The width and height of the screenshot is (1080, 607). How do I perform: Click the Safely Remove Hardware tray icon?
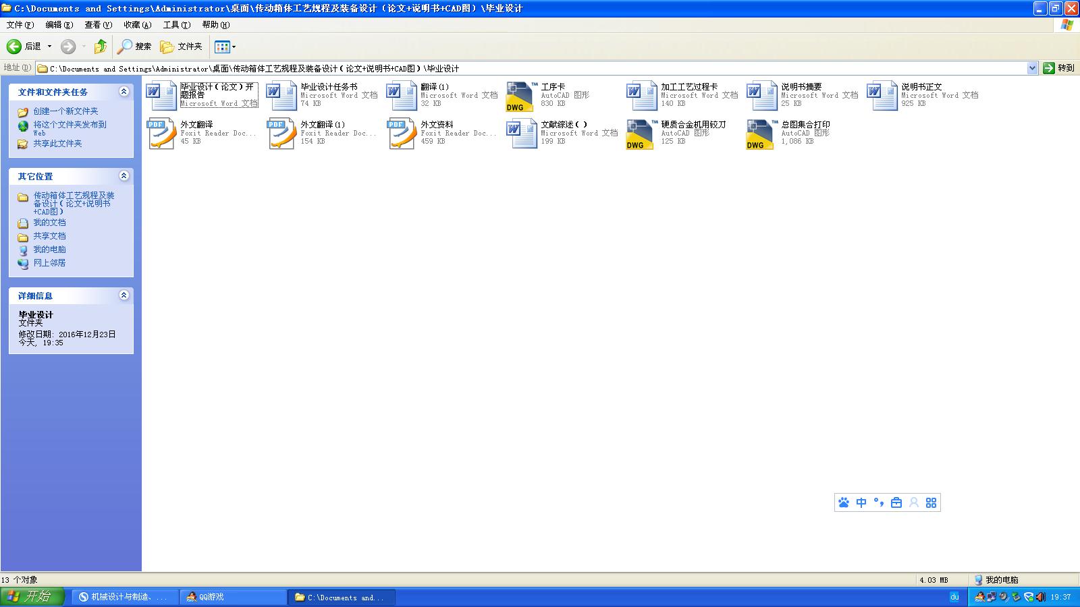(1016, 597)
